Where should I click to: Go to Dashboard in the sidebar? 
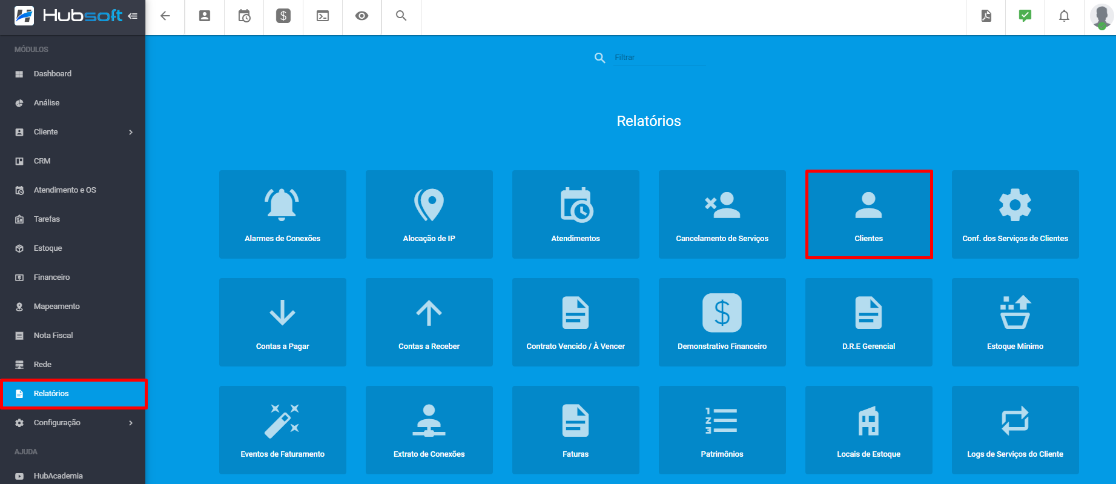point(73,74)
